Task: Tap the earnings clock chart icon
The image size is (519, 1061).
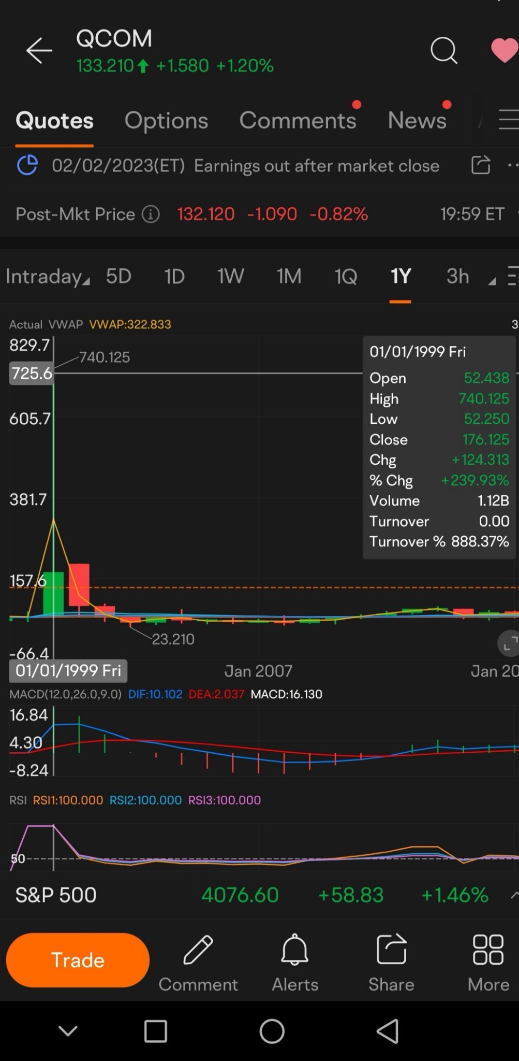Action: pos(27,166)
